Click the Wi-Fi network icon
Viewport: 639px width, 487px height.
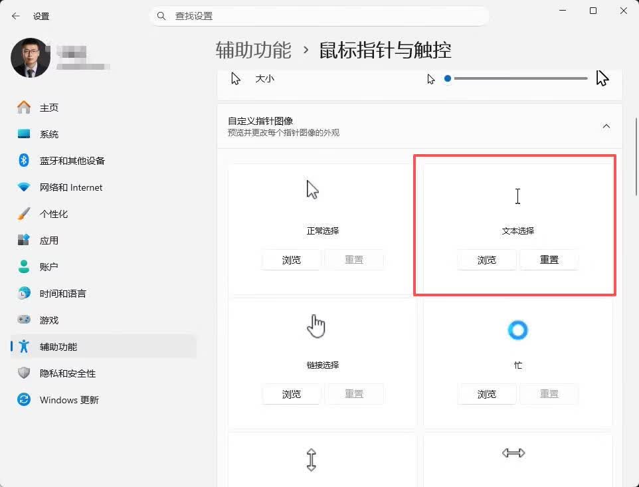pos(24,187)
